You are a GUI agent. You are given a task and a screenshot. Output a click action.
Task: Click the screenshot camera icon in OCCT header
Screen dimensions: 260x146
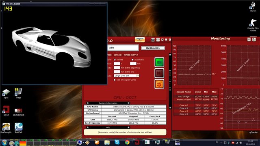coord(153,40)
